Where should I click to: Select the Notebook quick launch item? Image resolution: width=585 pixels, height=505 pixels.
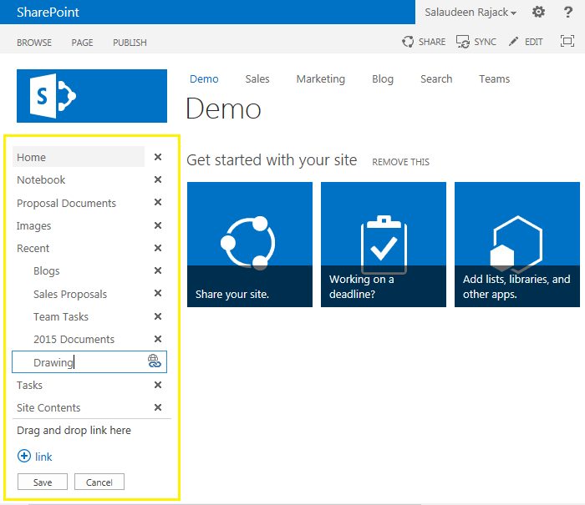pyautogui.click(x=41, y=180)
